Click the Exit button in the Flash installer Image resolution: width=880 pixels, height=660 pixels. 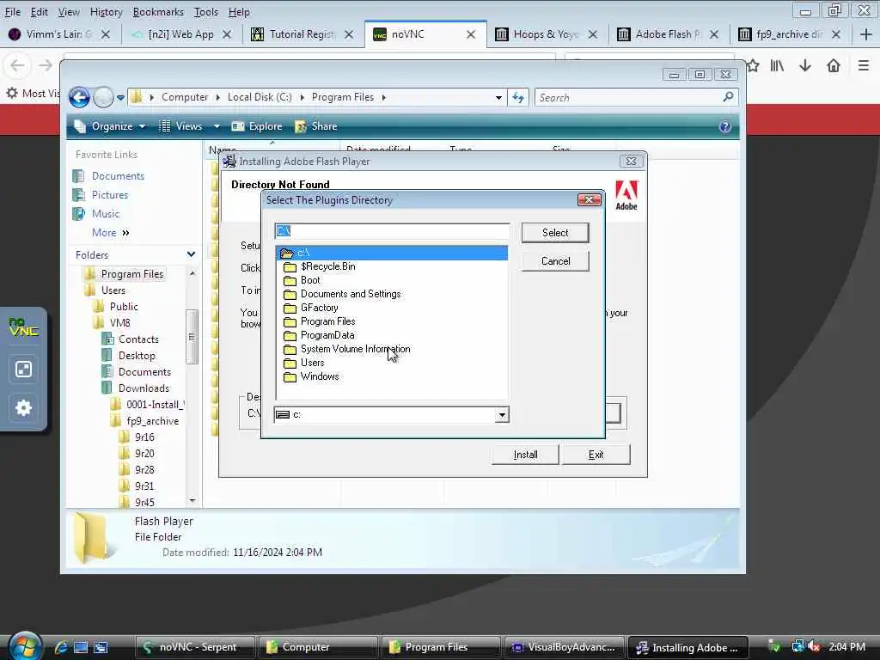tap(596, 455)
